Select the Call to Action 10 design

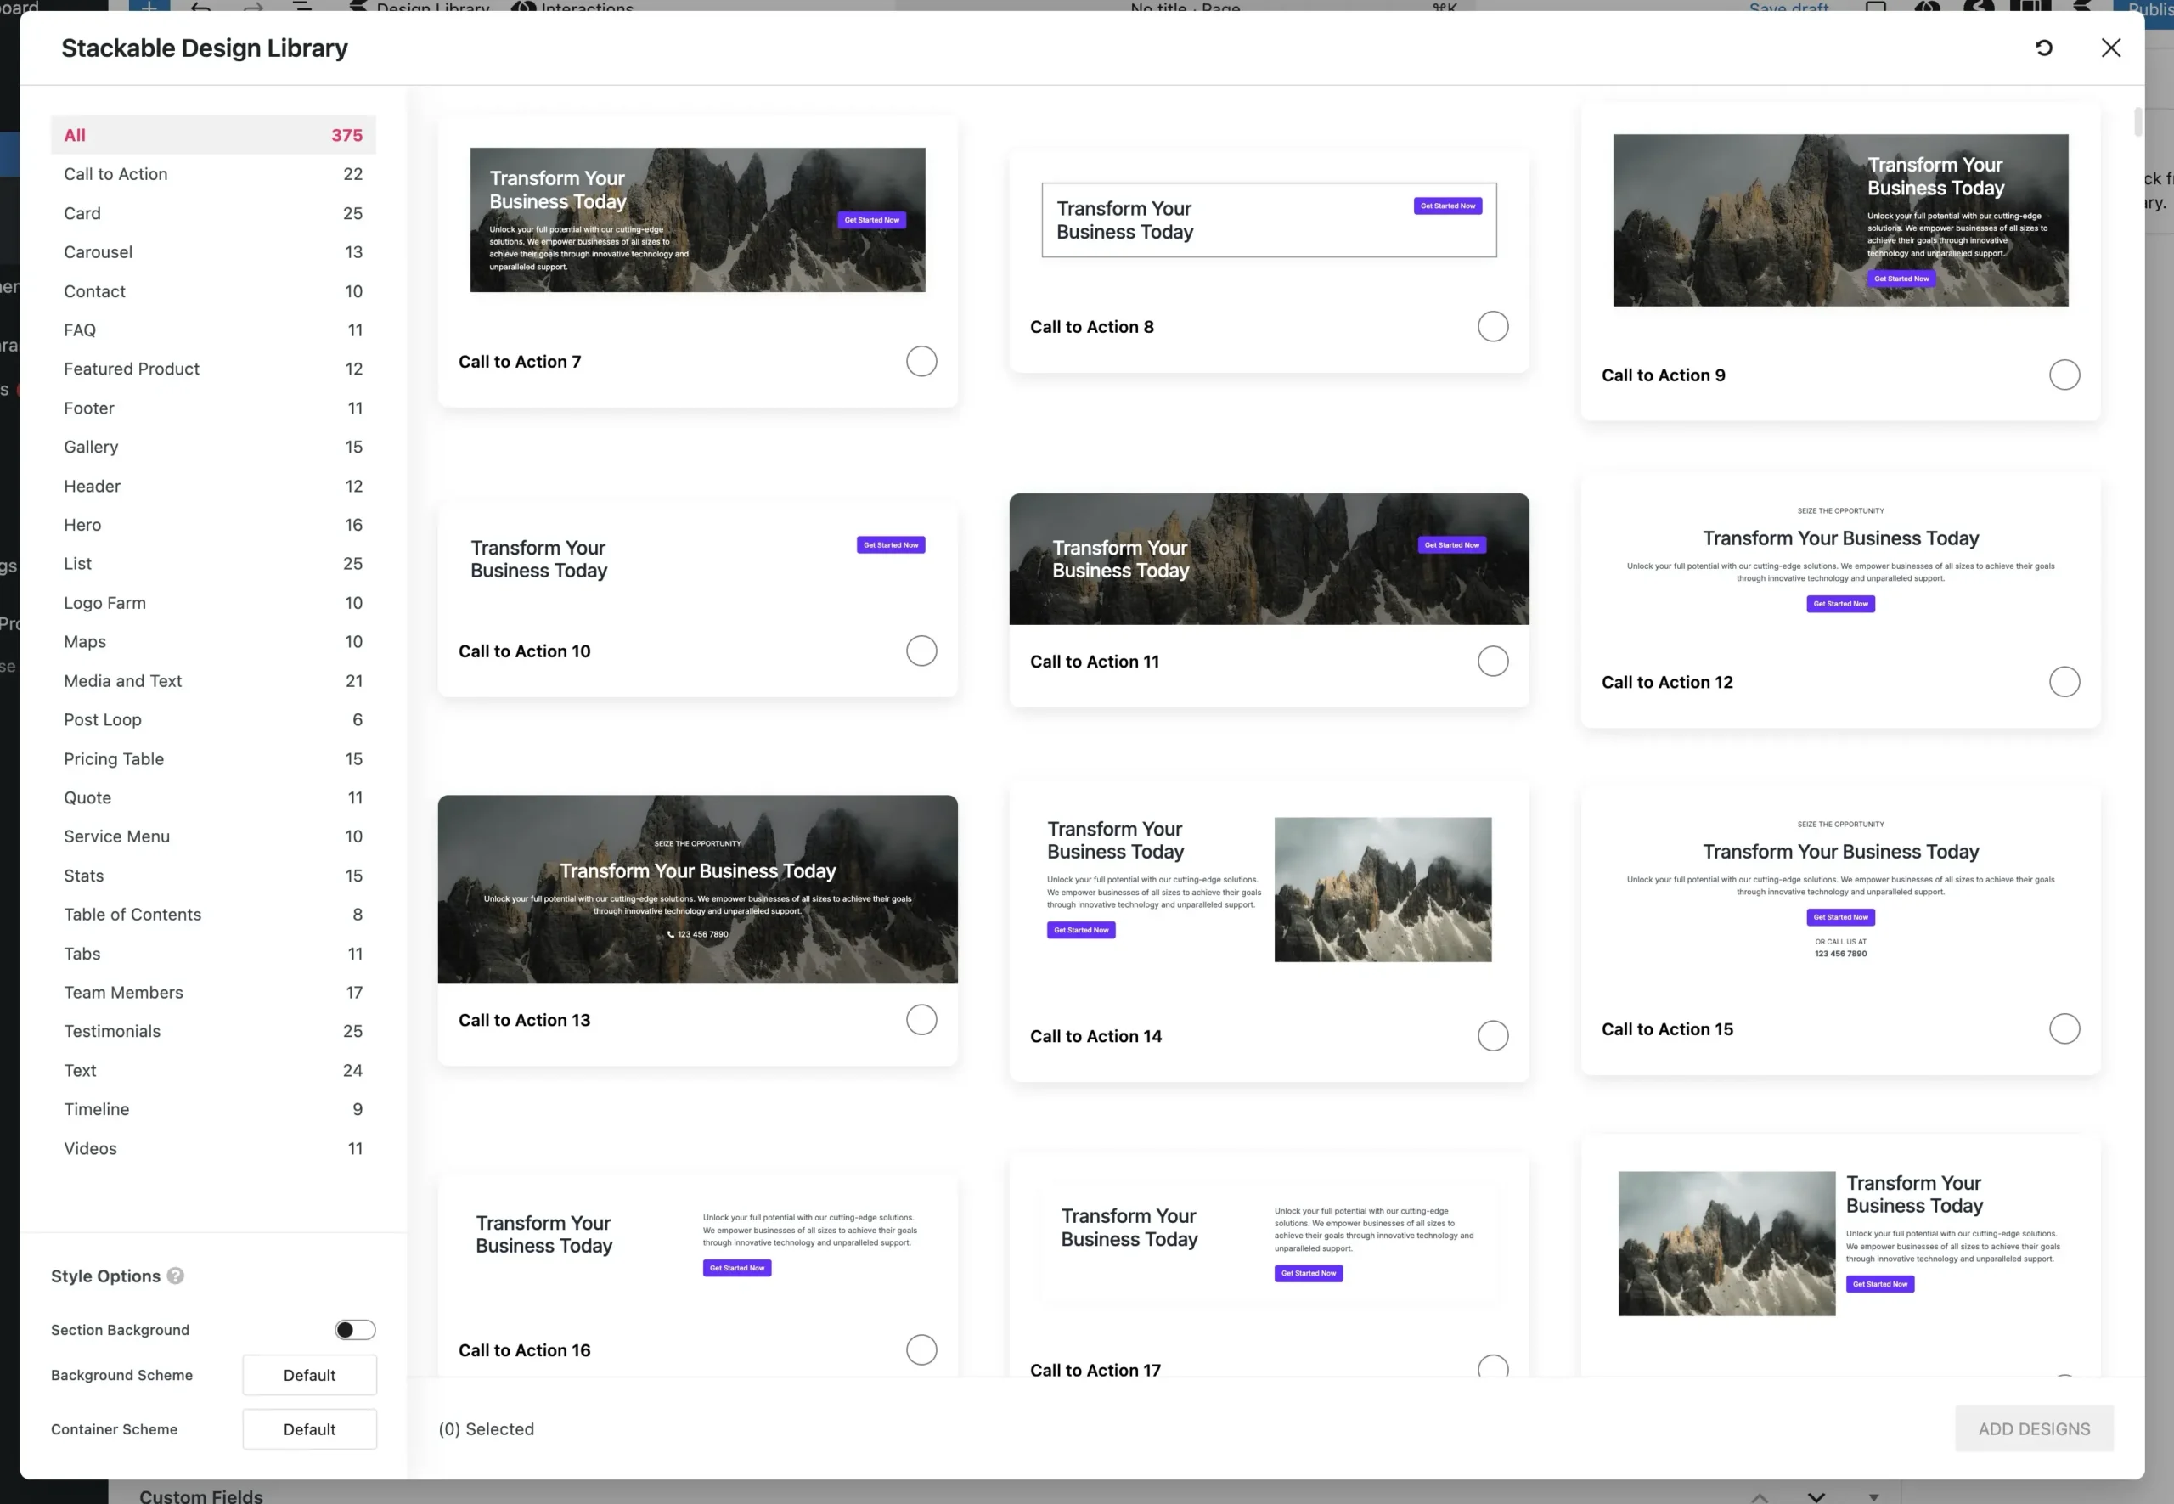click(921, 651)
